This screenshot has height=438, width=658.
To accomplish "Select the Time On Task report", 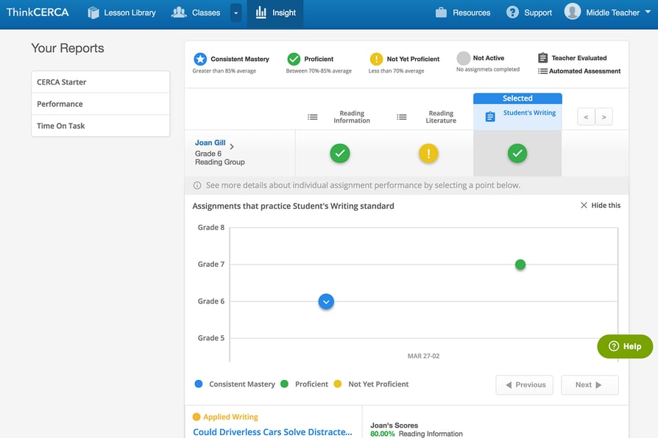I will click(101, 126).
